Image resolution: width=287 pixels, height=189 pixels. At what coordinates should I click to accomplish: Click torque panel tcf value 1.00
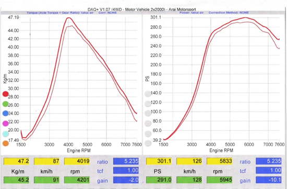(126, 170)
